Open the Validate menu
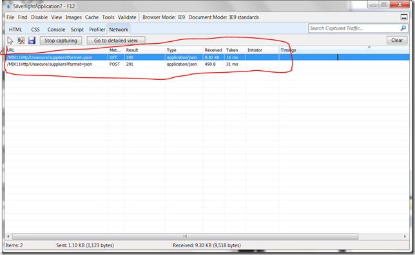This screenshot has height=255, width=415. click(127, 17)
